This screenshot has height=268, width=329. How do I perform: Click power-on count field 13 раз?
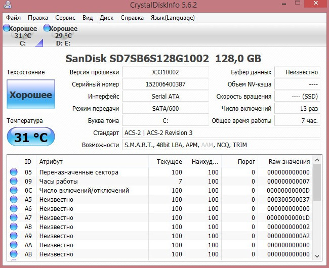[297, 109]
